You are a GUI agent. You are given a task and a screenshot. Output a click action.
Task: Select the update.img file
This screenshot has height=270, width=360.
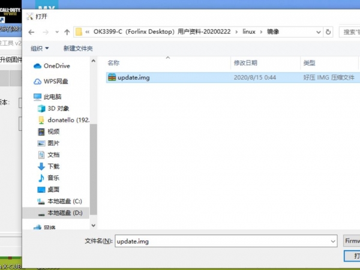click(x=134, y=77)
